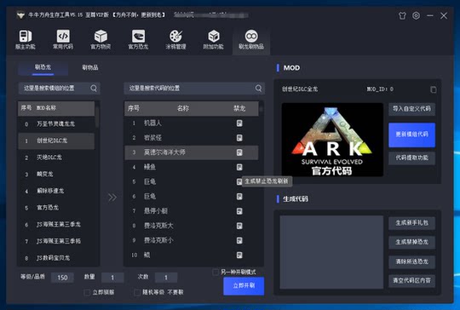The image size is (460, 310).
Task: Click the ban icon for row 8 费洛克斯大
Action: tap(239, 226)
